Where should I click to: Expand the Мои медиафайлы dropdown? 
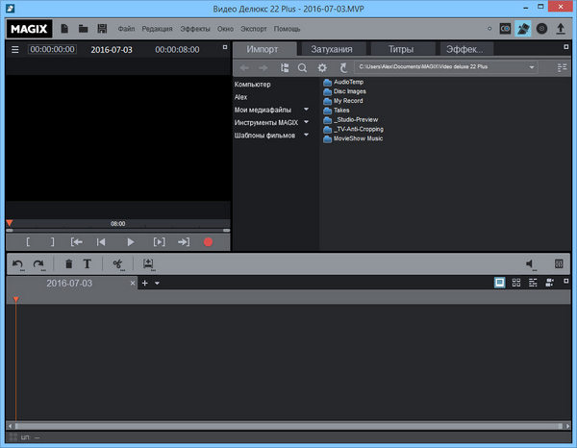click(x=306, y=110)
